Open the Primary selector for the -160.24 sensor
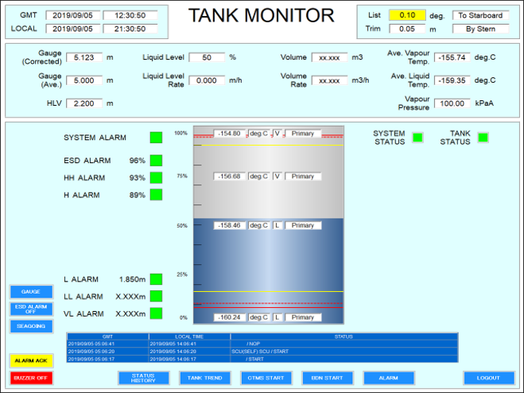The image size is (524, 393). tap(303, 317)
